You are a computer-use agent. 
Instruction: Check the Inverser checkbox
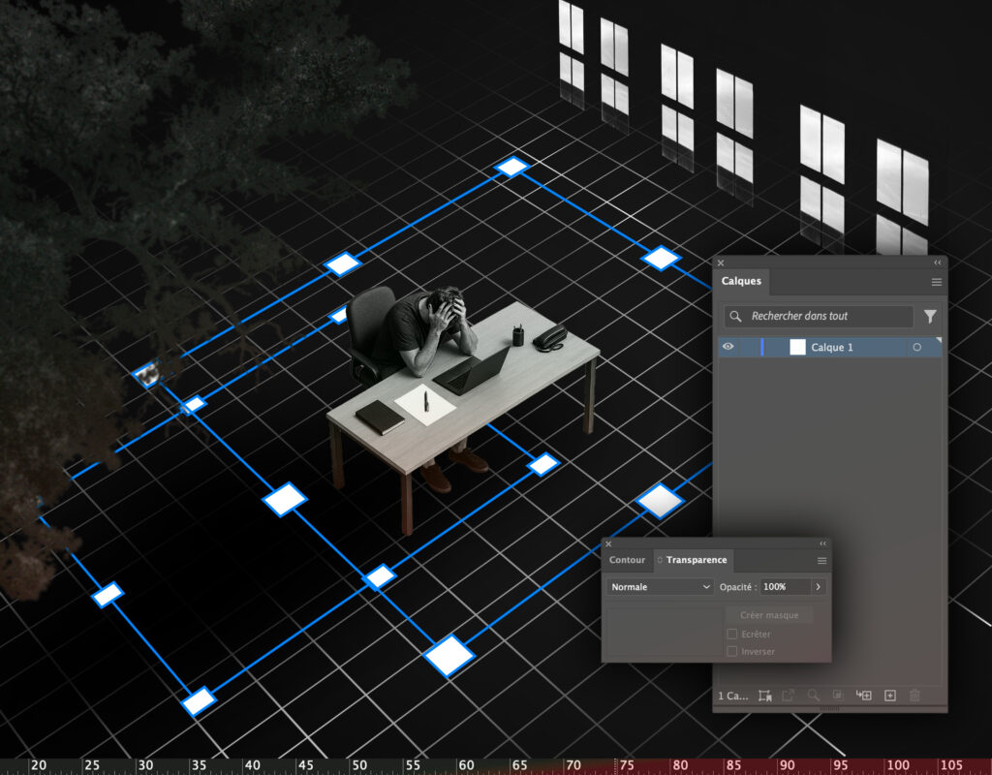pos(732,652)
